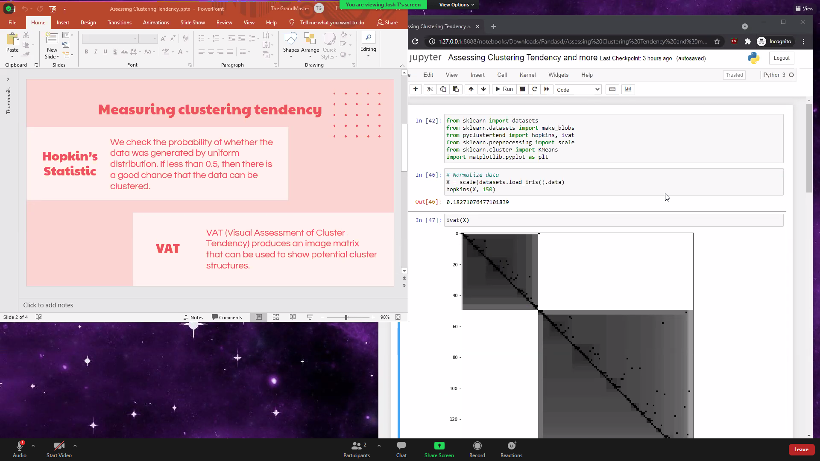820x461 pixels.
Task: Open Zoom Reactions
Action: 511,449
